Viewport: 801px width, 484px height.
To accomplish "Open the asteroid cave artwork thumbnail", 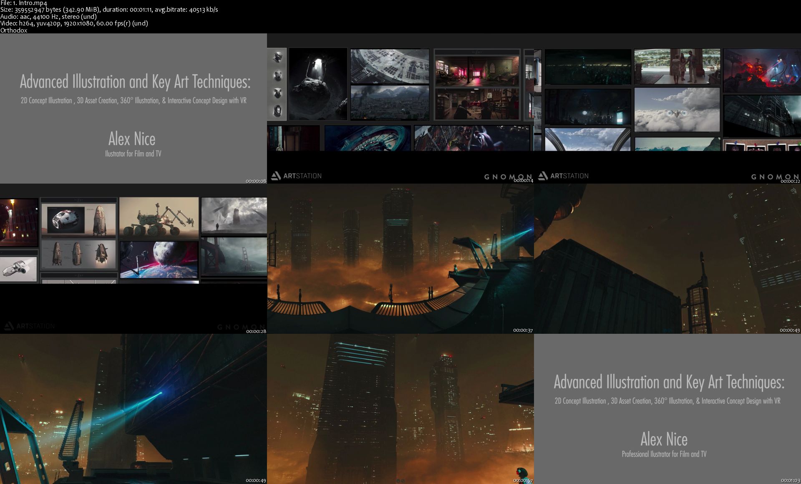I will click(318, 83).
